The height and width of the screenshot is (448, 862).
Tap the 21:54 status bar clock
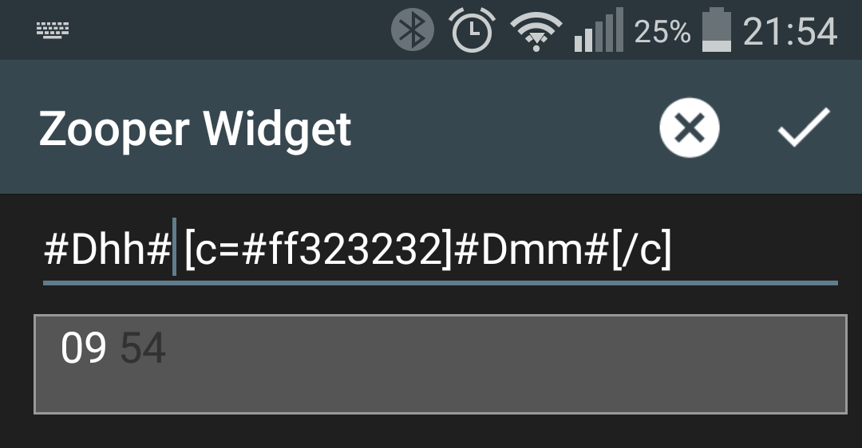coord(790,31)
